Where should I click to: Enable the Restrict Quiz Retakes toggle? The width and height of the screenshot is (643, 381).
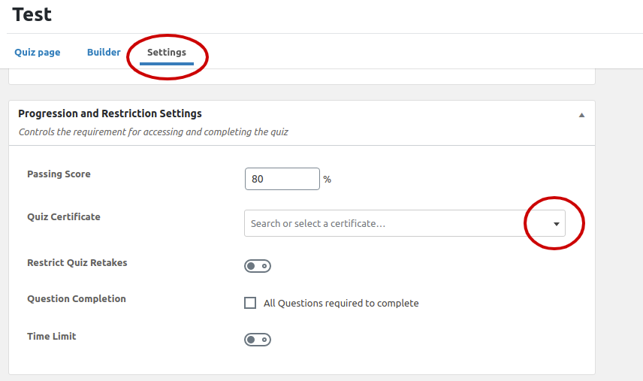pyautogui.click(x=258, y=266)
